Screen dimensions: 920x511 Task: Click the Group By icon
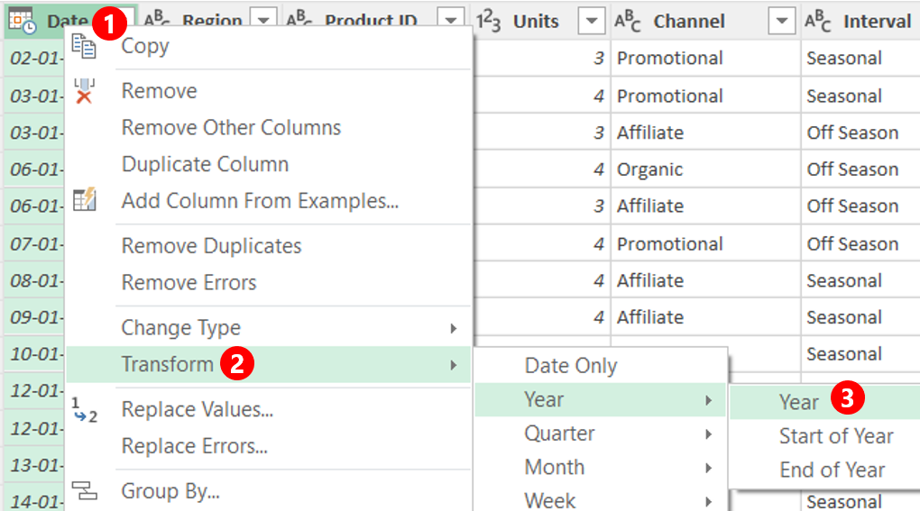[84, 490]
